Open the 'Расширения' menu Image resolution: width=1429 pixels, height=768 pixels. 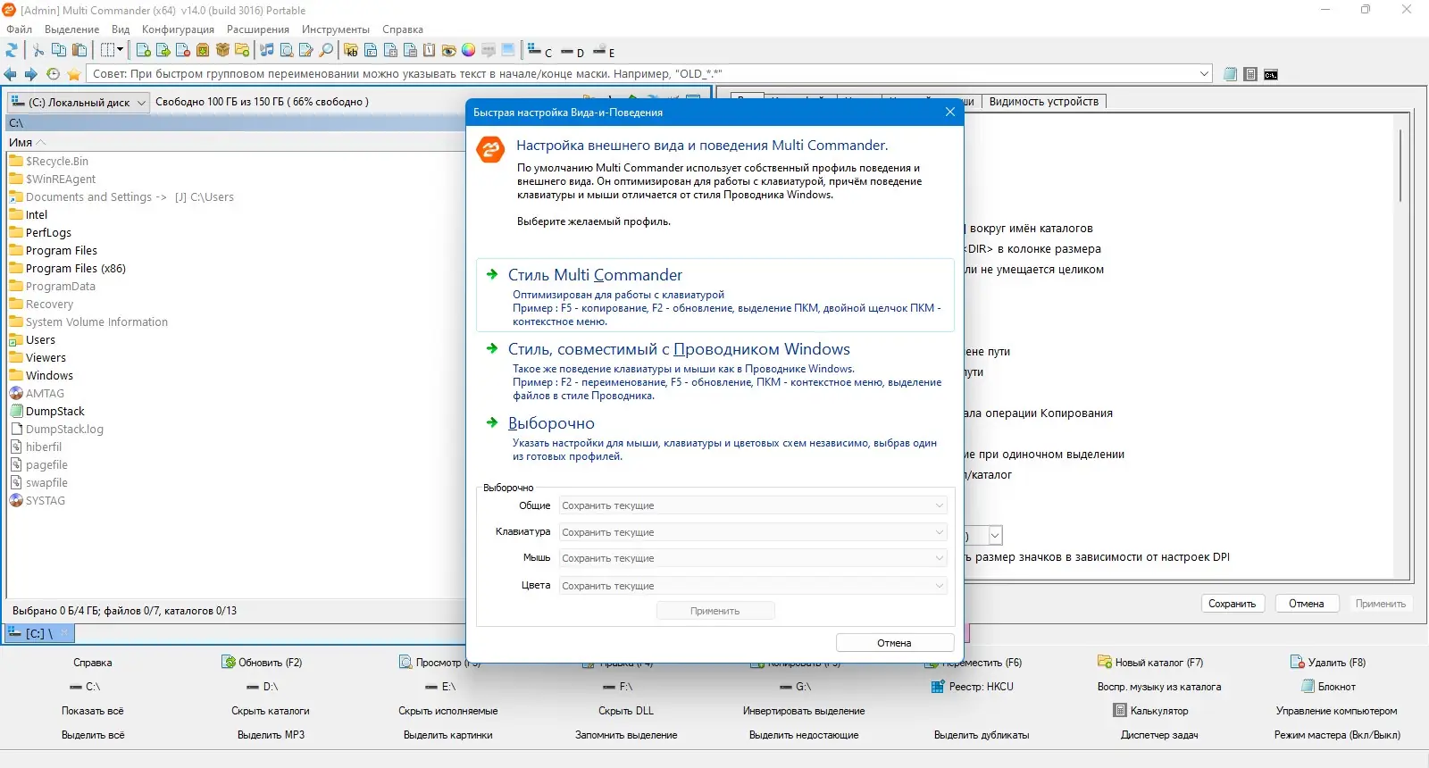click(x=258, y=29)
